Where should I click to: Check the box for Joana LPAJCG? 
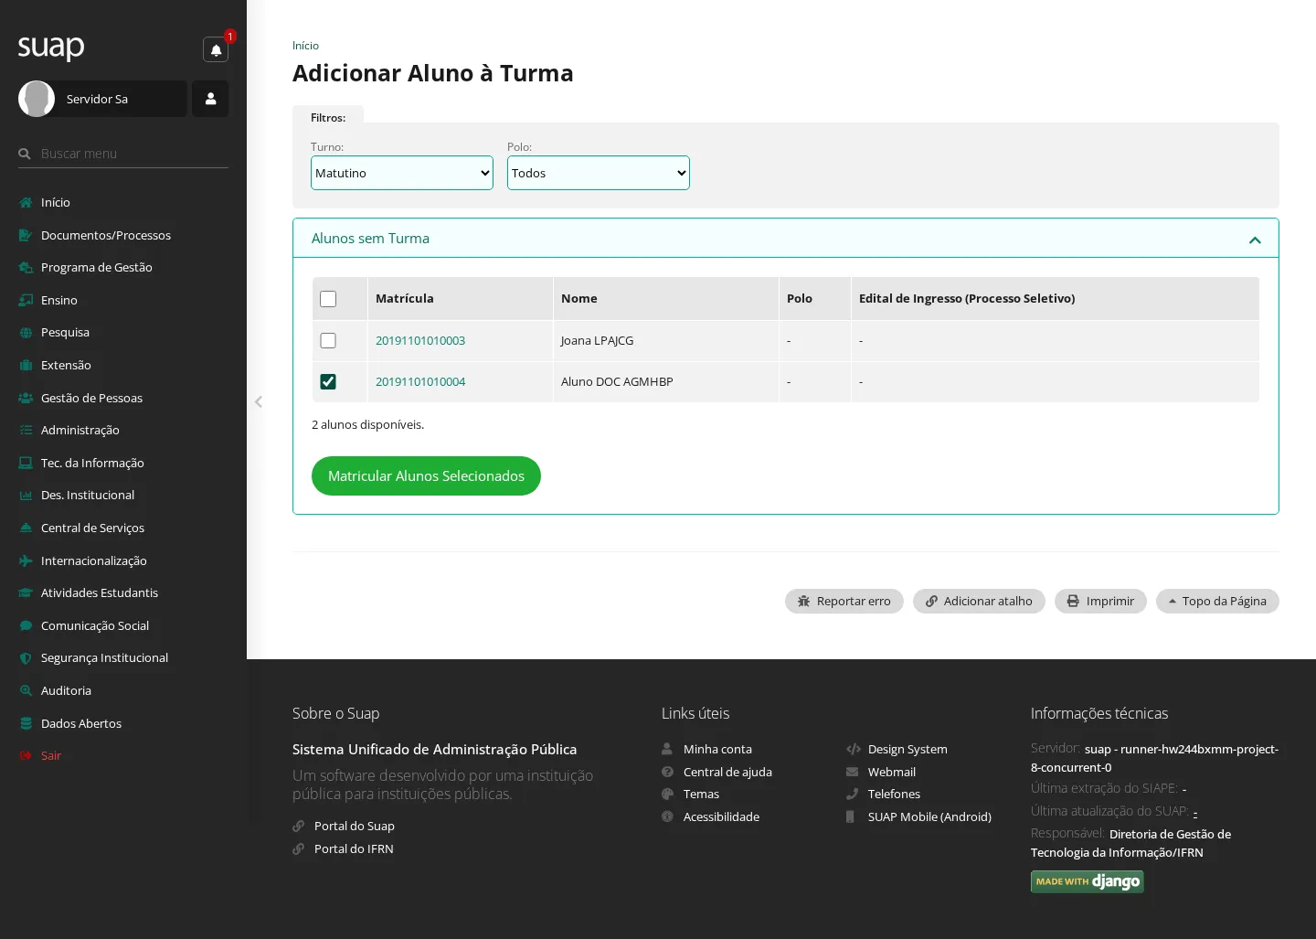tap(328, 340)
